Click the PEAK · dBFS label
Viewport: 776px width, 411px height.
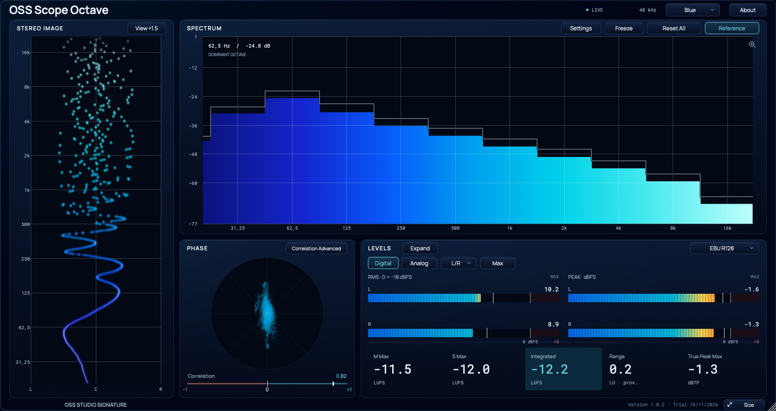pyautogui.click(x=582, y=277)
